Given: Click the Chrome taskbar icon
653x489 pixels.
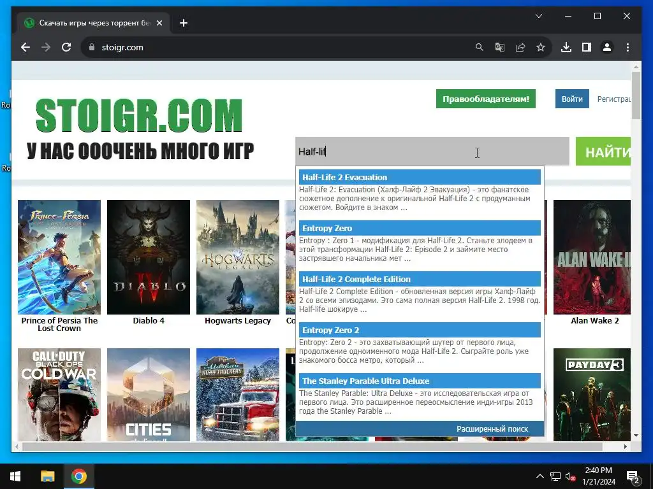Looking at the screenshot, I should (78, 476).
